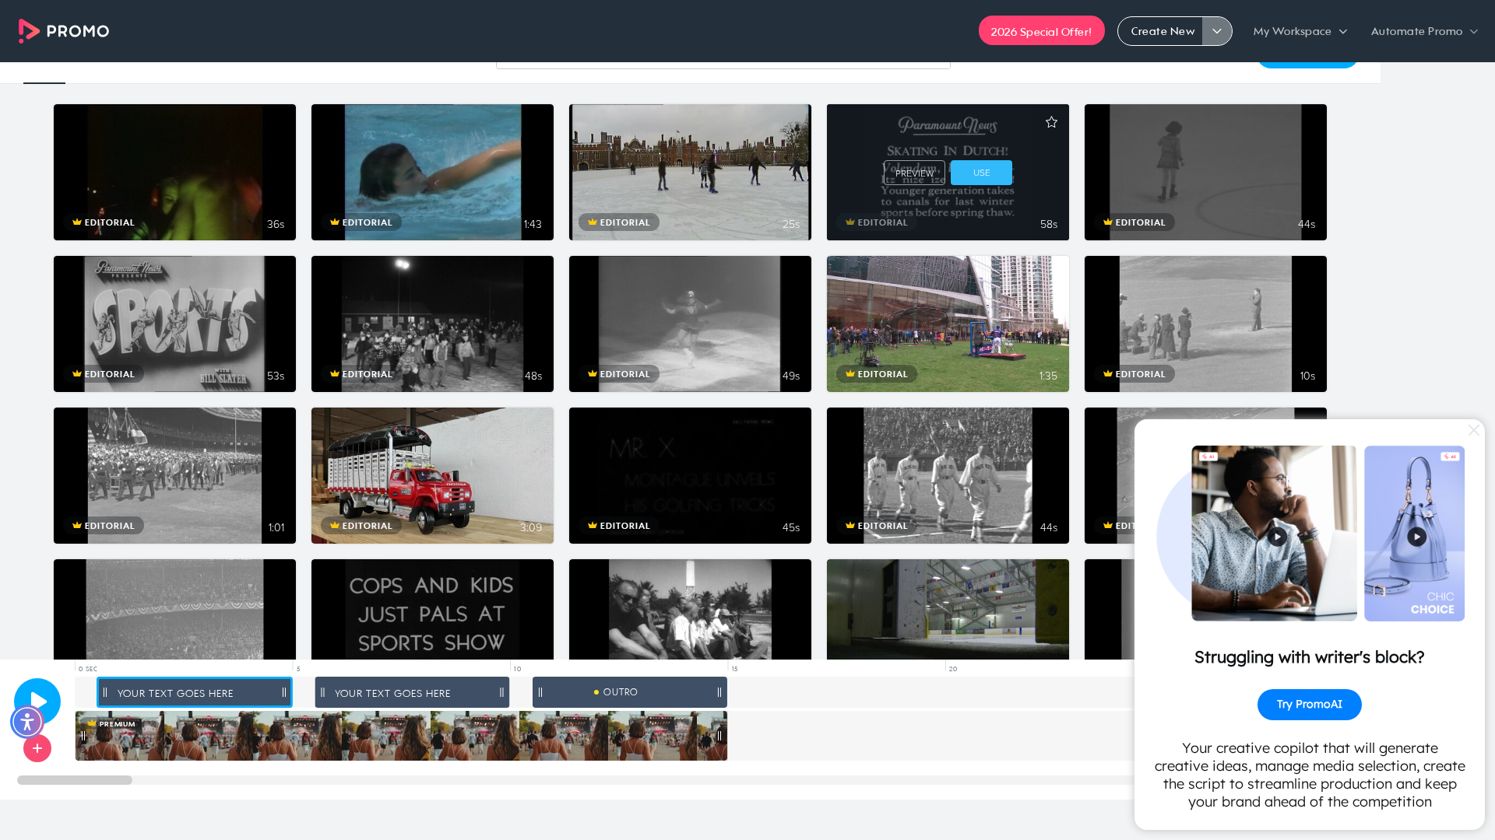1495x840 pixels.
Task: Select the swimmer clip lasting 1:43
Action: (x=432, y=172)
